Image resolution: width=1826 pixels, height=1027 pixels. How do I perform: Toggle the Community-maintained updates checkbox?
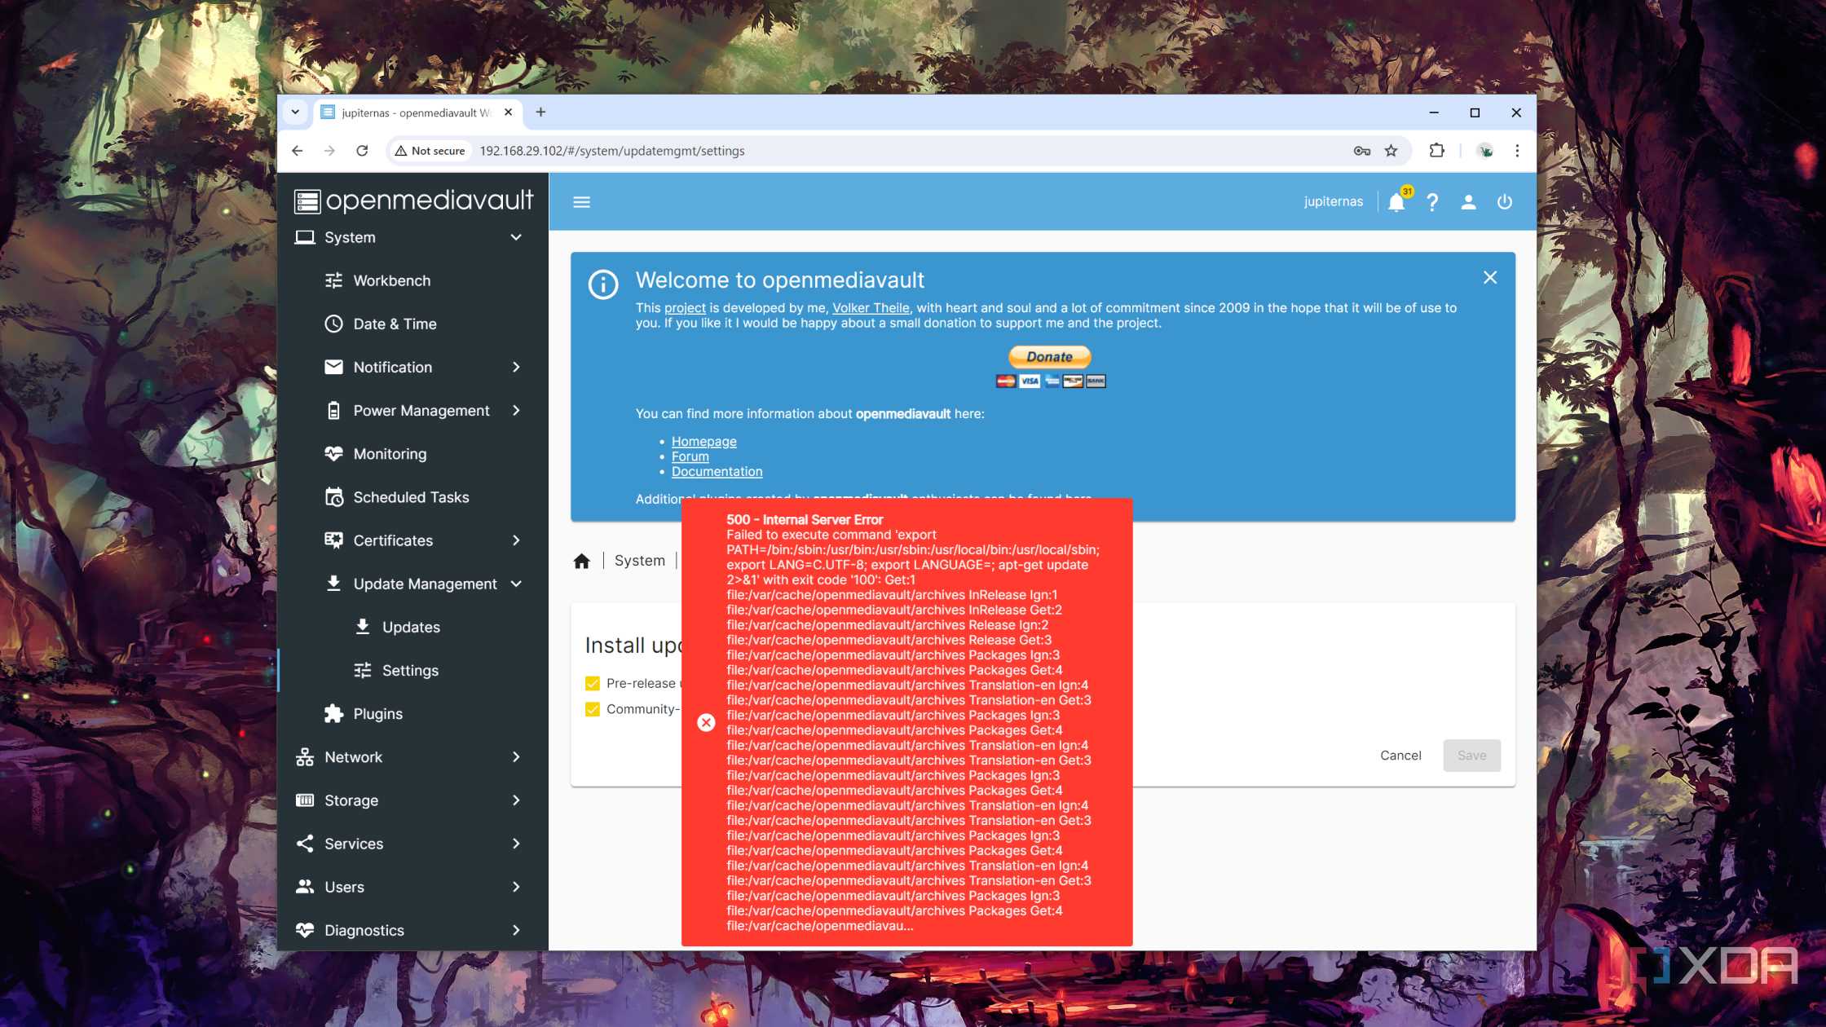593,709
